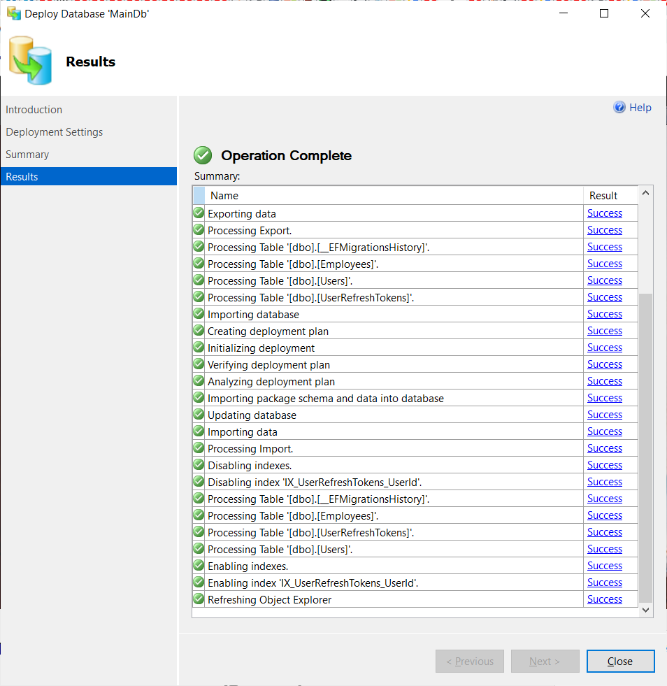Click the title bar Deploy Database app icon
The image size is (667, 686).
coord(14,13)
